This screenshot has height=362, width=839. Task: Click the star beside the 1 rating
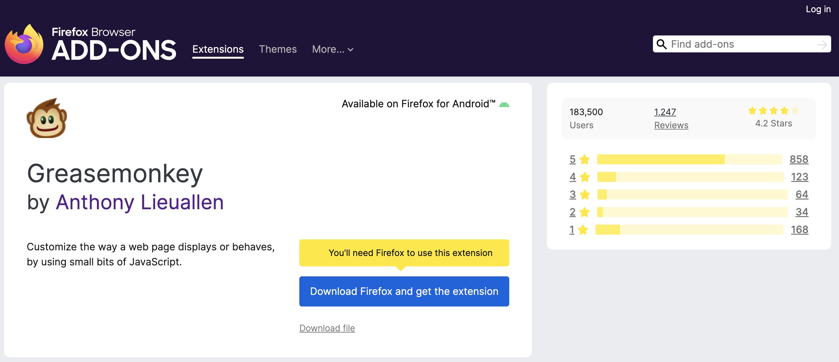[x=583, y=230]
